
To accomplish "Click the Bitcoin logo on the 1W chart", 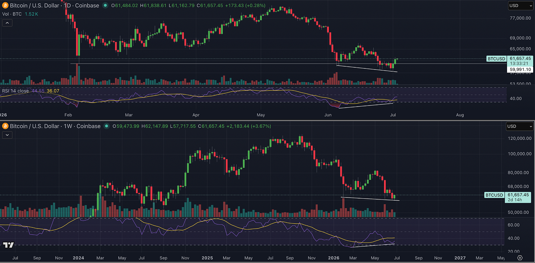I will tap(5, 126).
